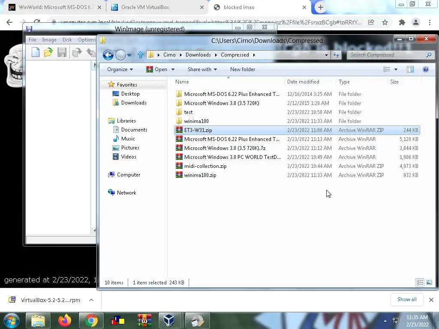
Task: Click Show all downloads
Action: (407, 299)
